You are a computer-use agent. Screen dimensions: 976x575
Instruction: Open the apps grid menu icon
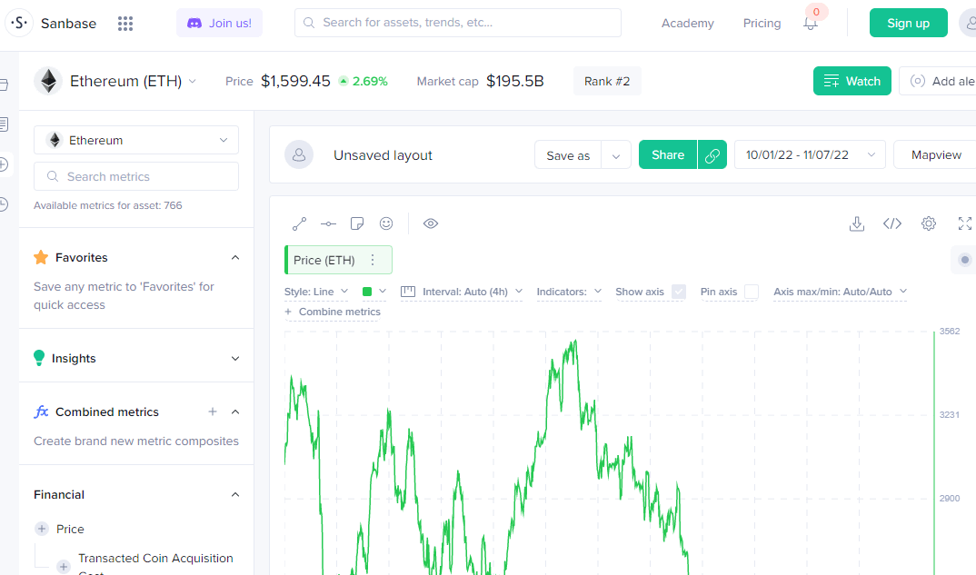[x=125, y=24]
